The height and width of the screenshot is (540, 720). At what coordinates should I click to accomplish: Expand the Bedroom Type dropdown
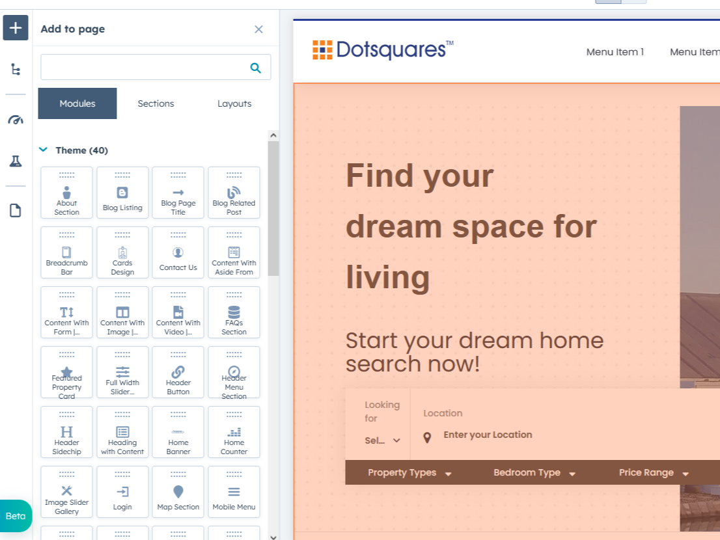coord(534,472)
